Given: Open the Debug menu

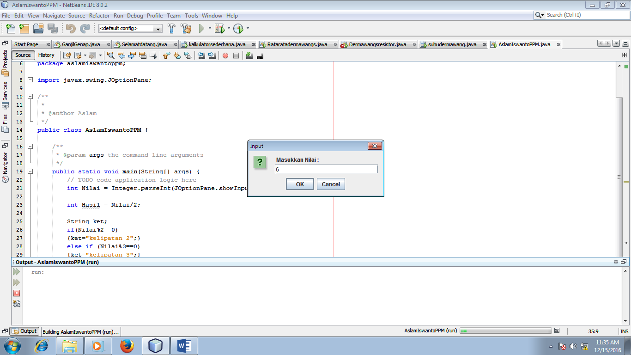Looking at the screenshot, I should (x=135, y=16).
